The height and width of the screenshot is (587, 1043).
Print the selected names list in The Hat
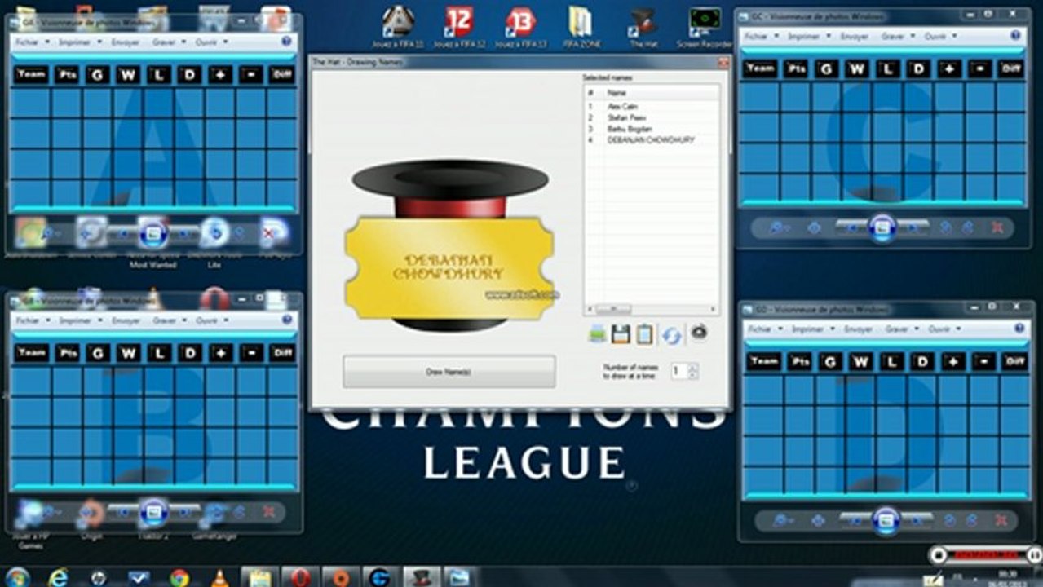tap(597, 333)
